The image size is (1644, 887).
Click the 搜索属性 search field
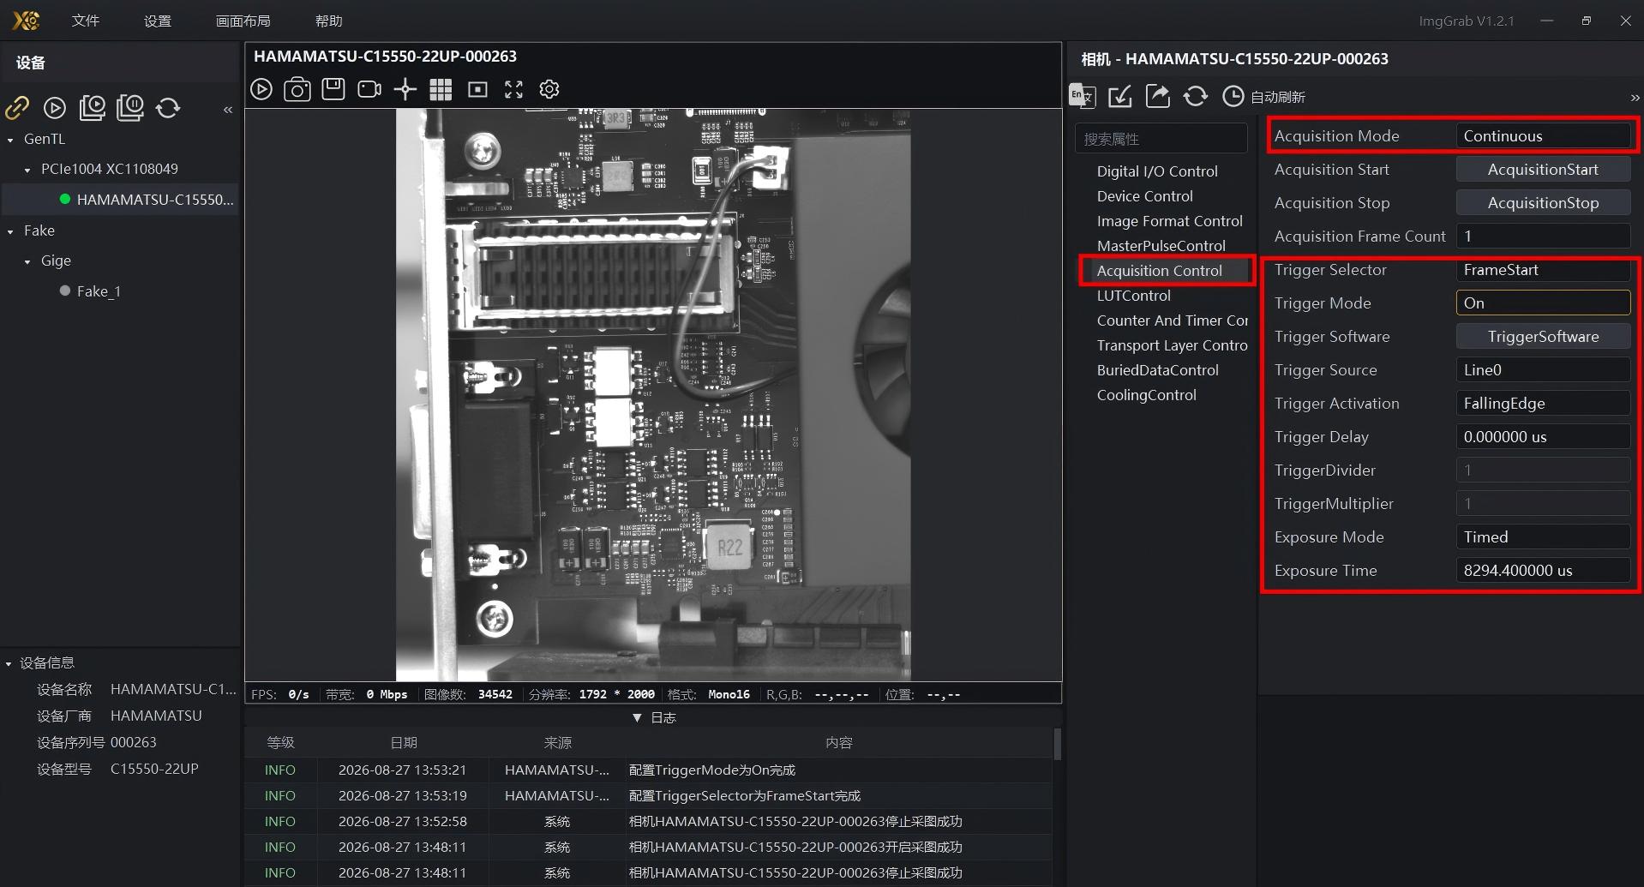[x=1161, y=139]
